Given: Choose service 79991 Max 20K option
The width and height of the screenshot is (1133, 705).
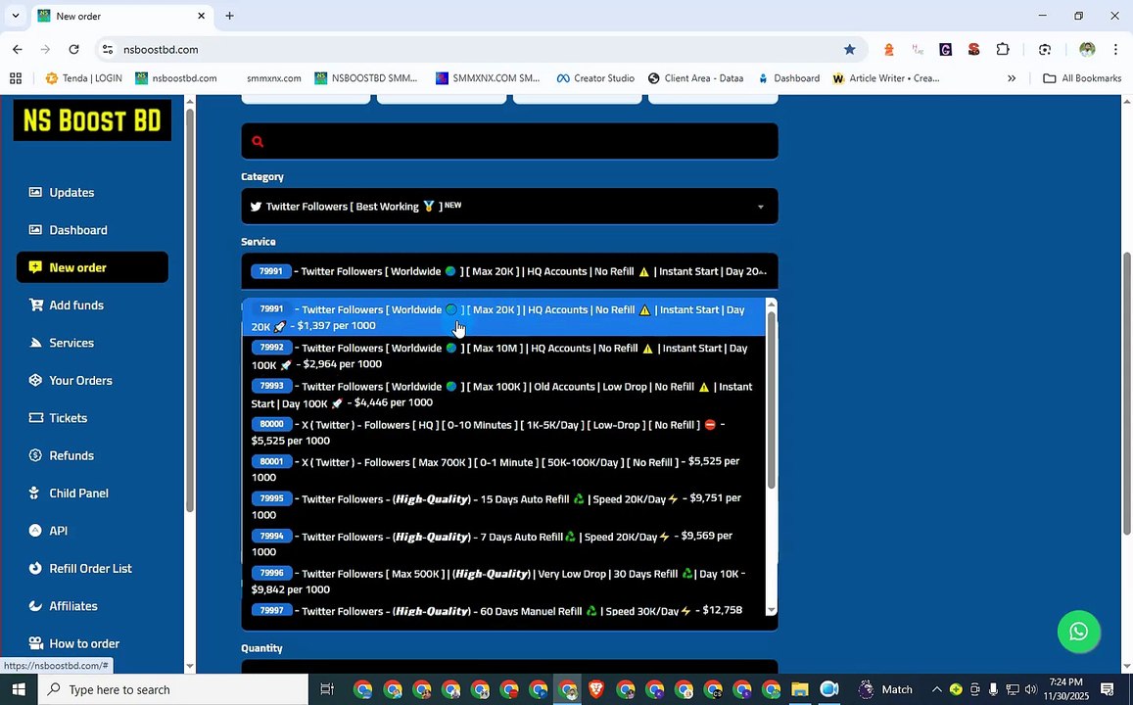Looking at the screenshot, I should coord(503,317).
